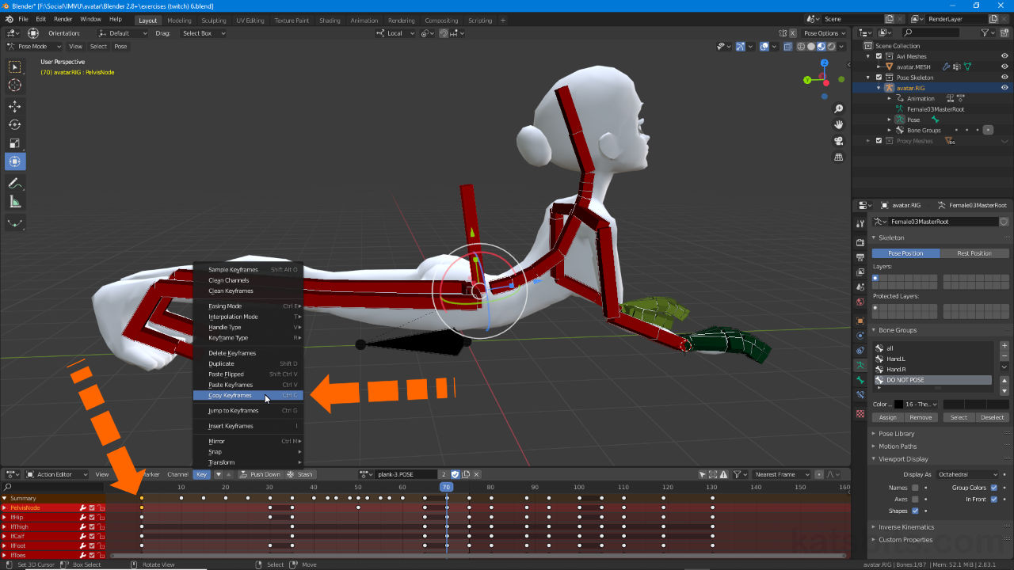Hide avatar.MESH with eye icon
The image size is (1014, 570).
pos(1004,66)
